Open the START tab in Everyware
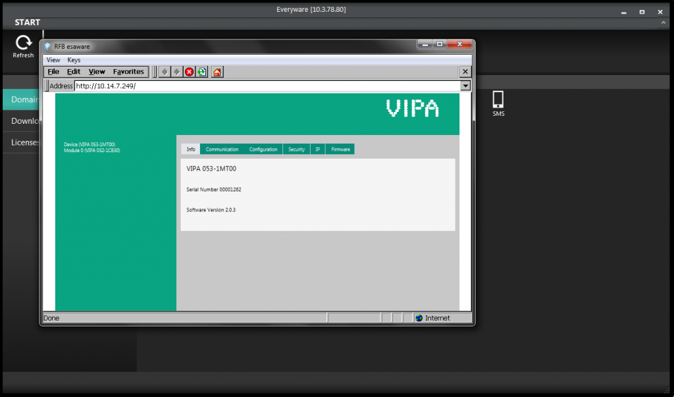The image size is (674, 397). point(28,22)
